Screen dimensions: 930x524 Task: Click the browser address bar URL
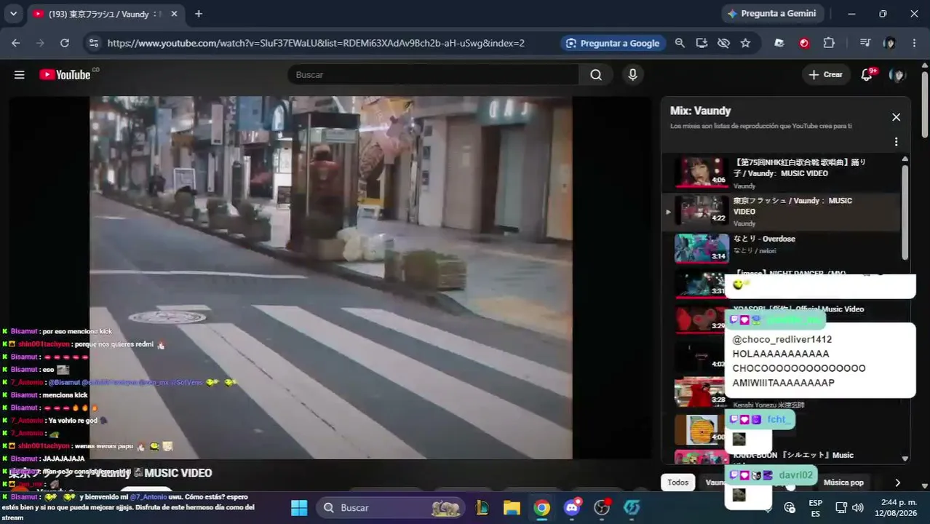click(x=316, y=43)
